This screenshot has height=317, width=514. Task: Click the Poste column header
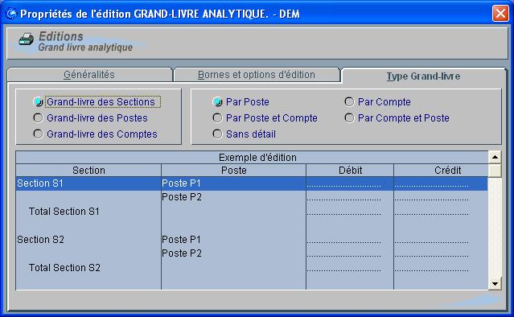(234, 171)
